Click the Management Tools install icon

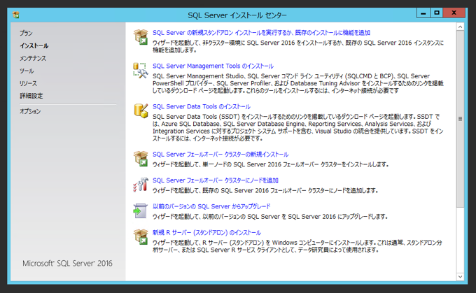coord(141,71)
